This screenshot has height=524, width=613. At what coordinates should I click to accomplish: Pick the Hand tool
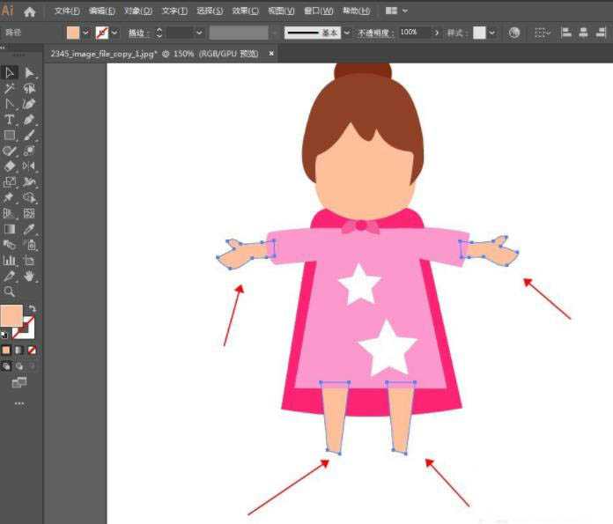[29, 277]
